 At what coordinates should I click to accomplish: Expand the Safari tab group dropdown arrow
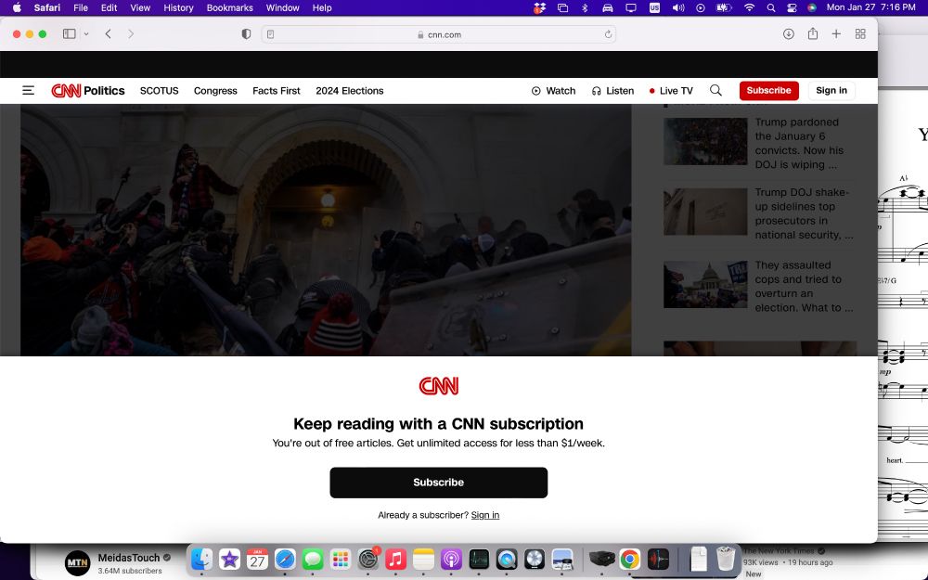click(86, 33)
